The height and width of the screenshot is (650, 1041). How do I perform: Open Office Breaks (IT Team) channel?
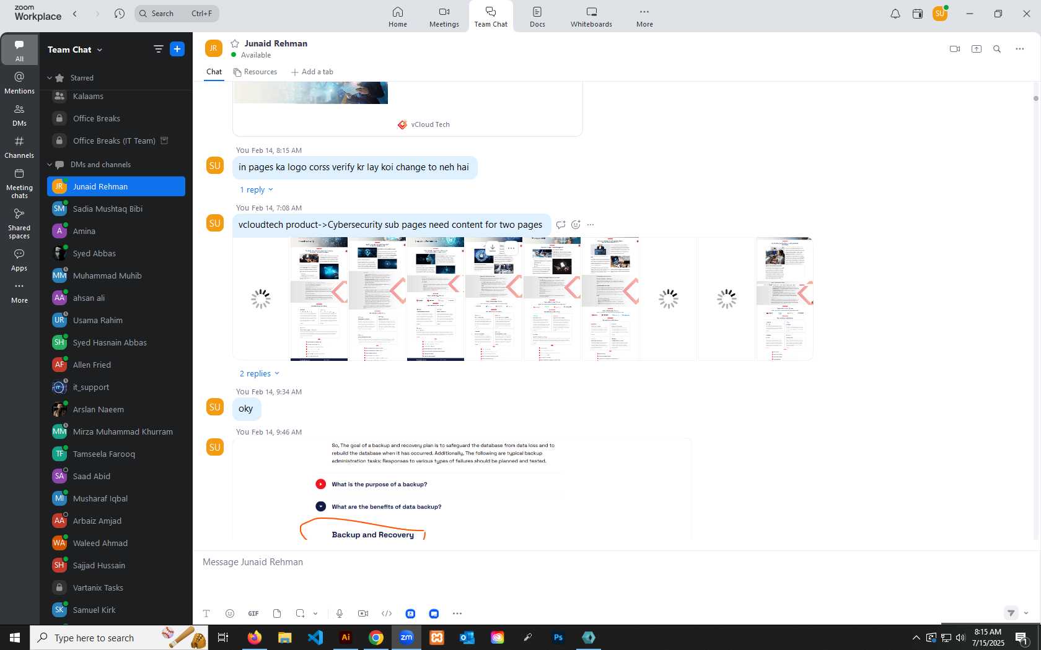[116, 141]
